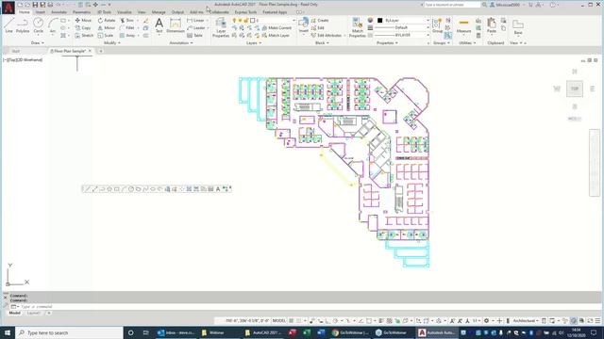The image size is (604, 339).
Task: Expand the Properties panel
Action: (x=387, y=43)
